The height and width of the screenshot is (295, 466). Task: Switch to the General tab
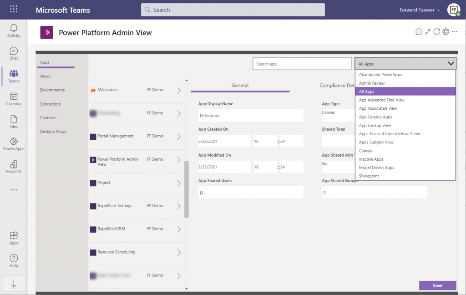point(240,86)
